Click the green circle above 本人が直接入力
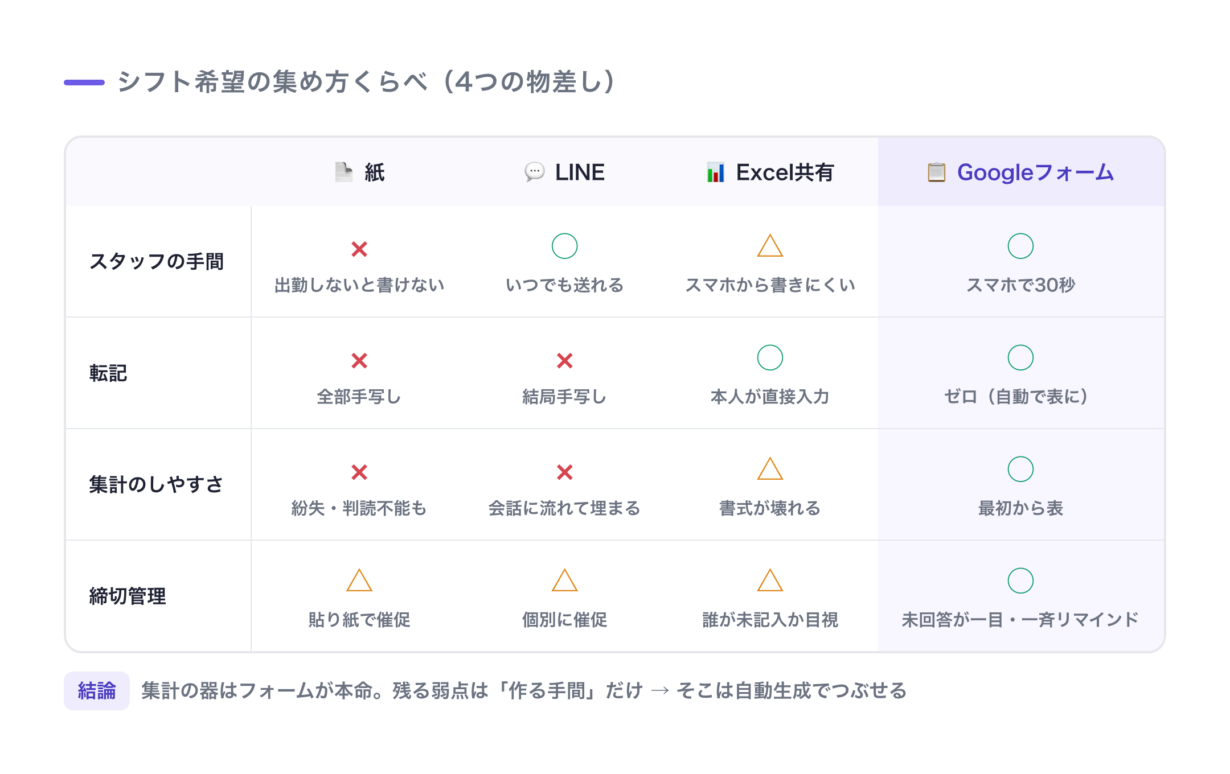The width and height of the screenshot is (1230, 774). [770, 357]
